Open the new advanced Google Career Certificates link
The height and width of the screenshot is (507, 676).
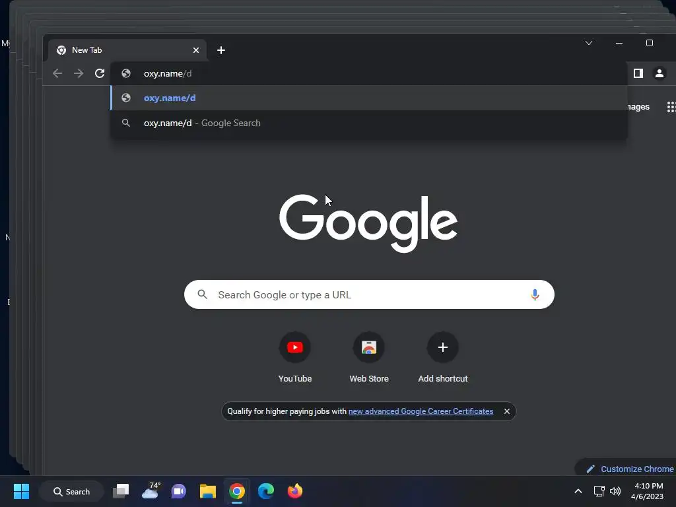click(421, 411)
